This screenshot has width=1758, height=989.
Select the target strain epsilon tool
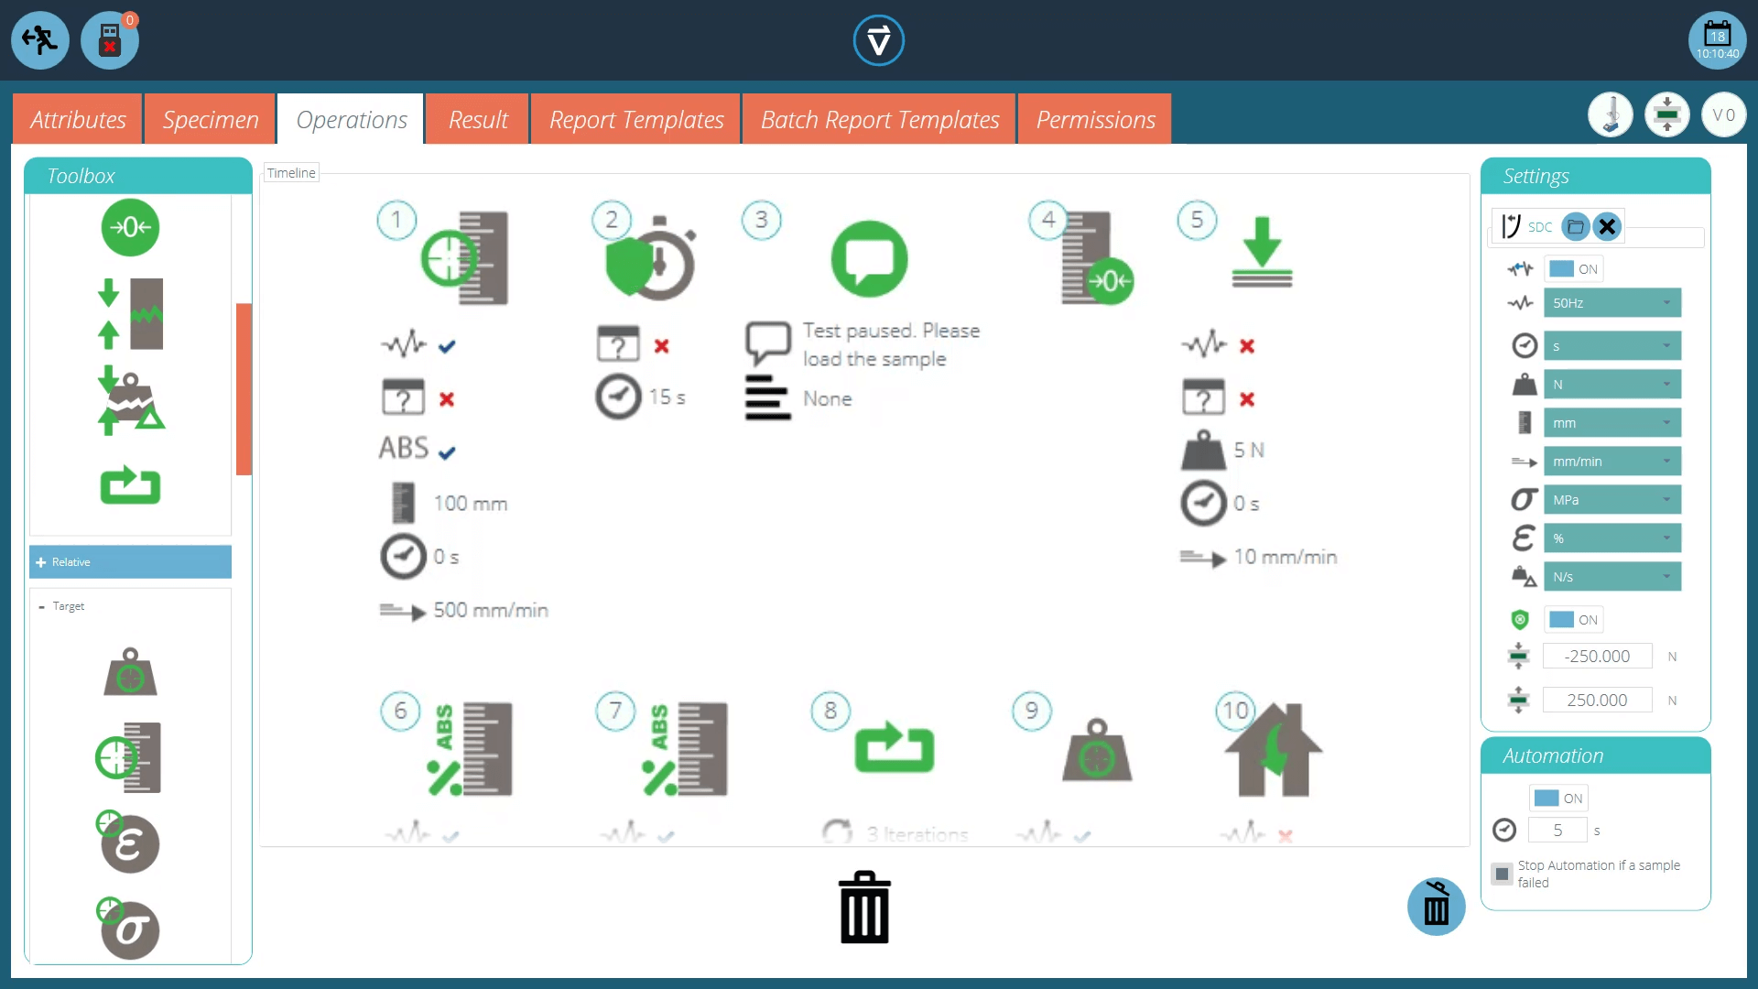[128, 842]
